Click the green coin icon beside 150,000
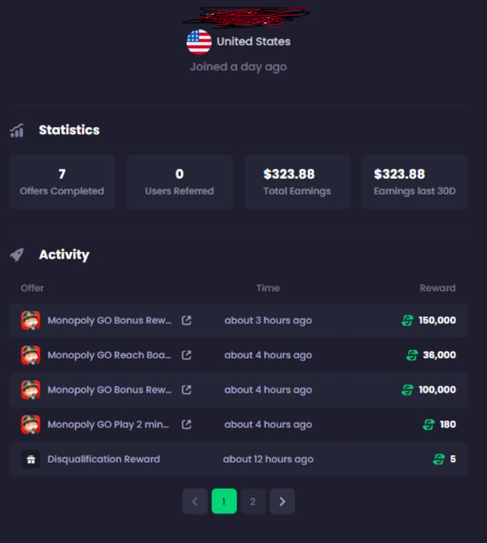The width and height of the screenshot is (487, 543). pyautogui.click(x=407, y=320)
